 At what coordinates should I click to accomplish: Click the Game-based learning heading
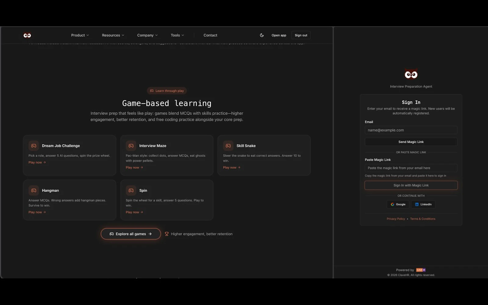point(167,103)
